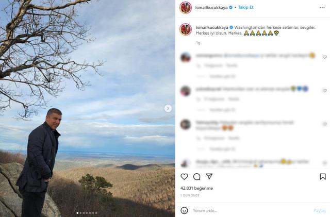The image size is (330, 217).
Task: Like the second comment with its heart
Action: coord(324,90)
